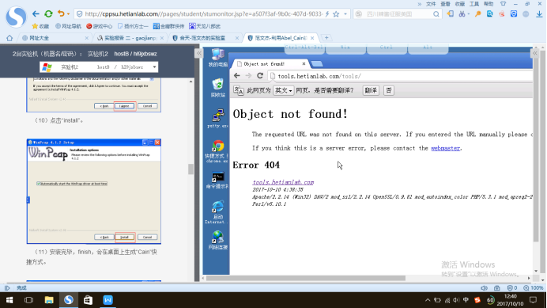Image resolution: width=547 pixels, height=308 pixels.
Task: Click the putty.exe desktop icon
Action: tap(217, 118)
